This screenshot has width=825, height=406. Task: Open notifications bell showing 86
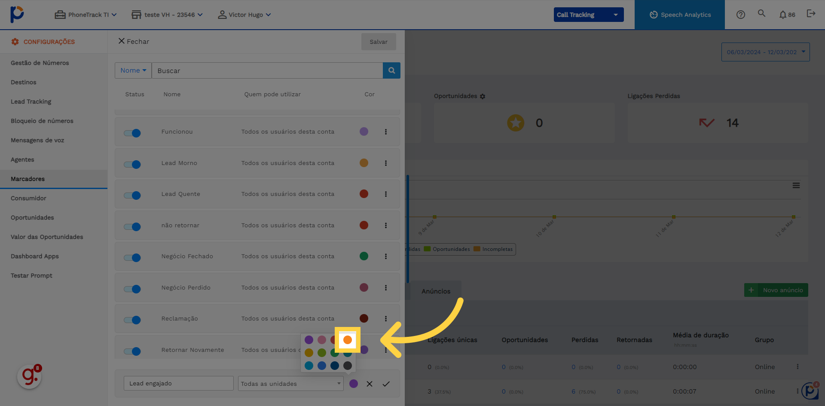787,15
